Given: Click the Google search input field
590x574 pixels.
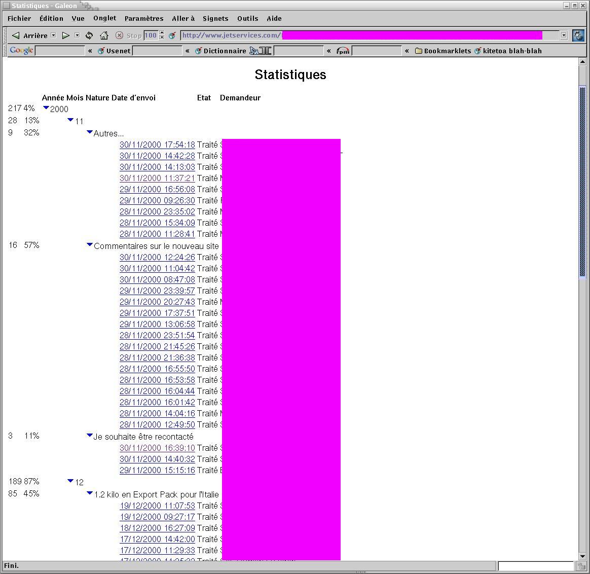Looking at the screenshot, I should click(60, 51).
